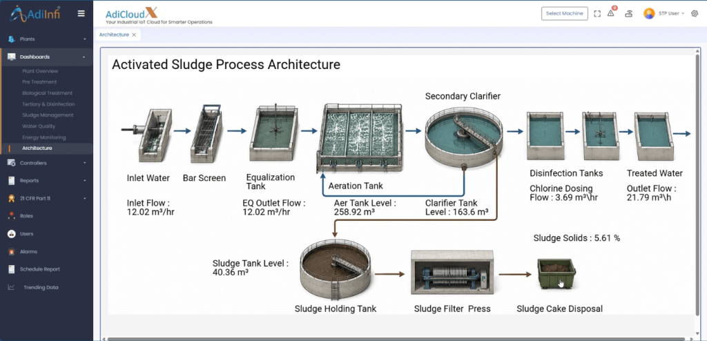Open the Roles link
Viewport: 707px width, 341px height.
27,216
